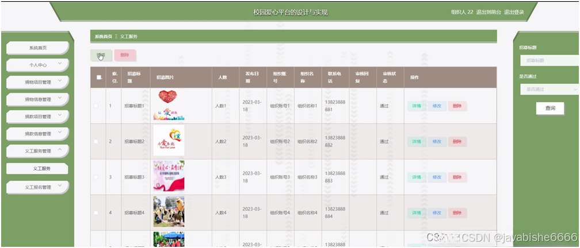Open the heart image thumbnail of 招募标题1

click(169, 106)
